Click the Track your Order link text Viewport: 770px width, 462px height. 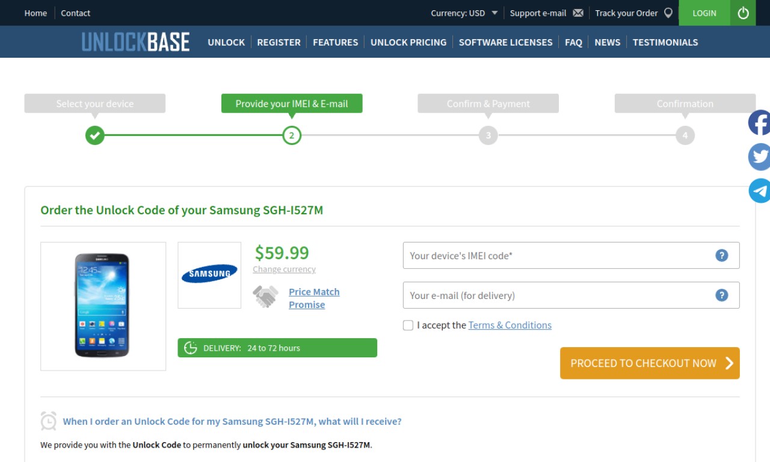point(626,13)
